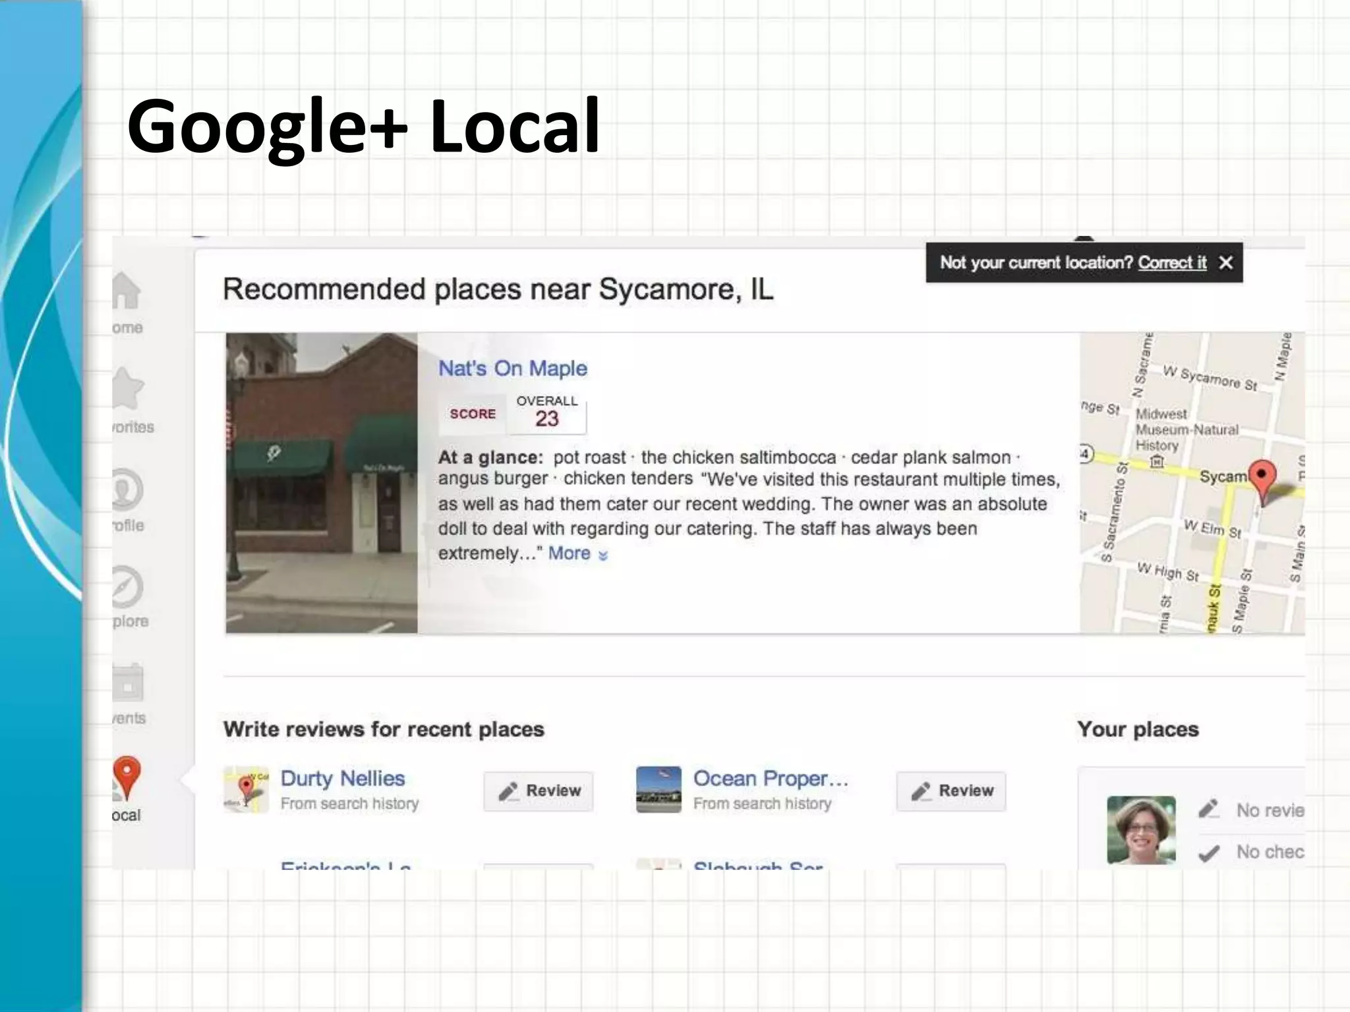Click the profile photo in Your places
This screenshot has height=1012, width=1350.
(1141, 830)
